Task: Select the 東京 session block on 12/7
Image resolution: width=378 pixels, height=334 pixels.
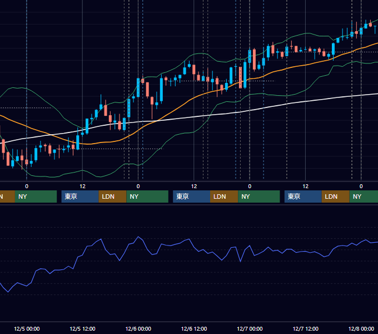Action: click(303, 197)
